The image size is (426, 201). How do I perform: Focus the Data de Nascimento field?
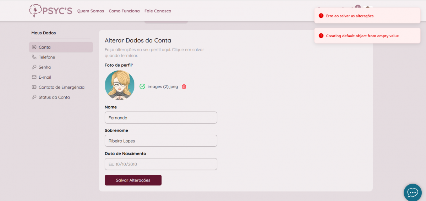point(161,164)
